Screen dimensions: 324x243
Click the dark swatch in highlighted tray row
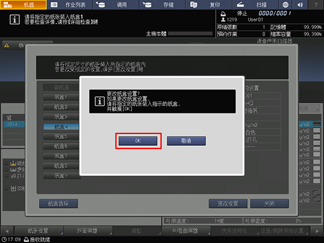click(316, 124)
